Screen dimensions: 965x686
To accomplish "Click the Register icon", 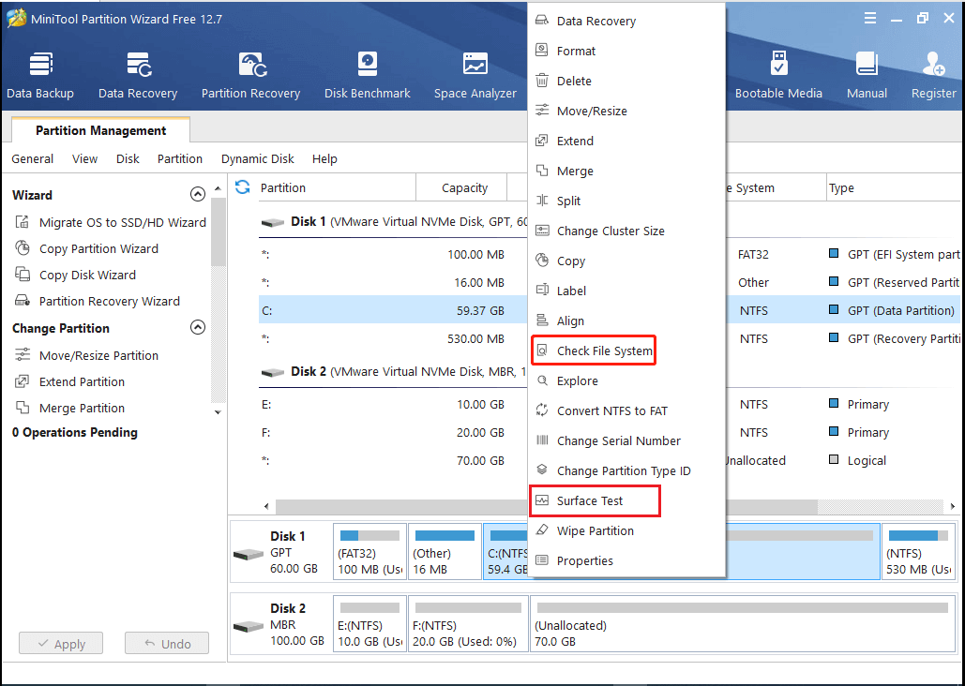I will (933, 75).
